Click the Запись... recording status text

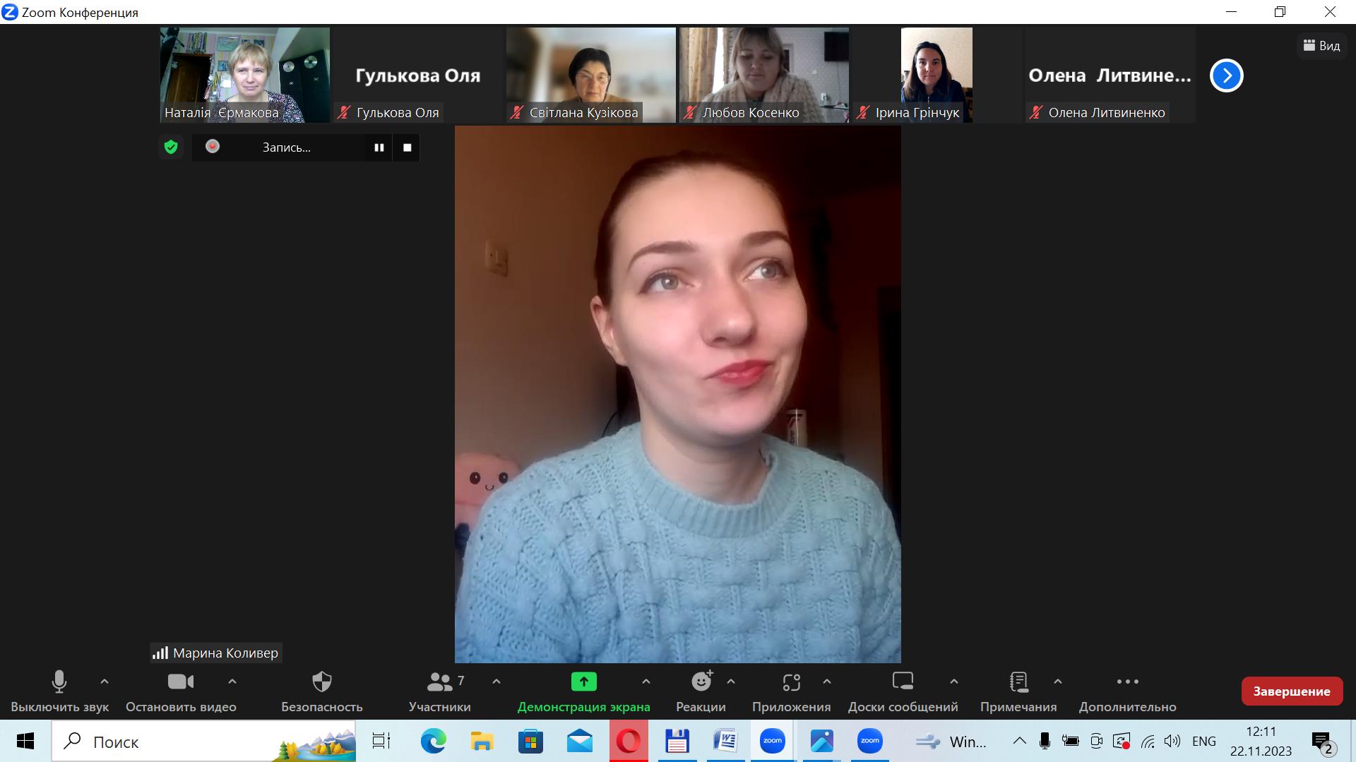[x=287, y=147]
